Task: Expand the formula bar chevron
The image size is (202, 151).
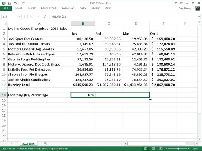Action: coord(199,17)
